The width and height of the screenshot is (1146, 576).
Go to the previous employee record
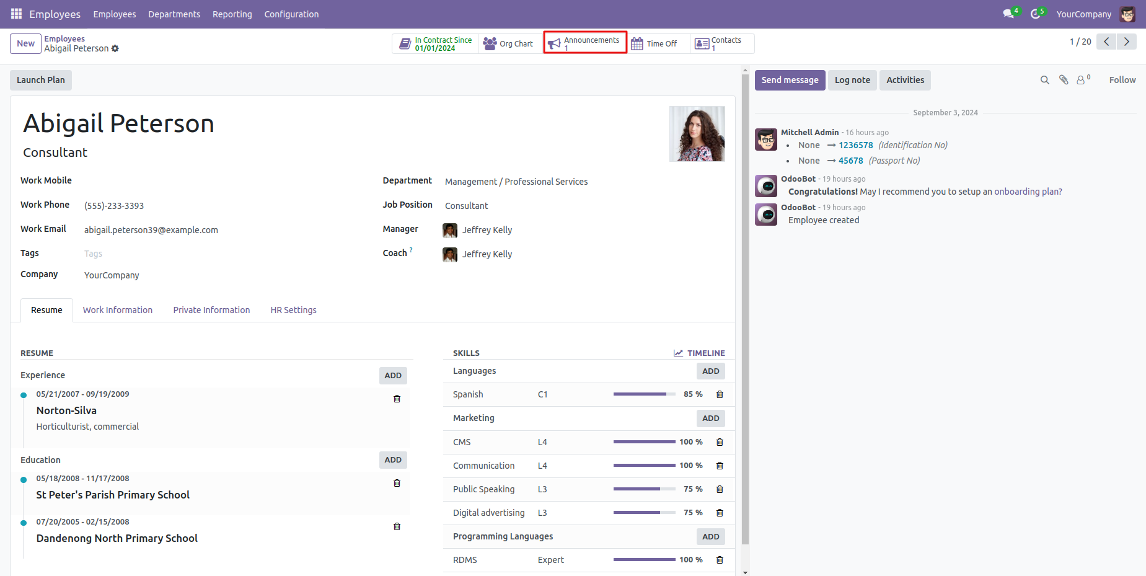1106,42
